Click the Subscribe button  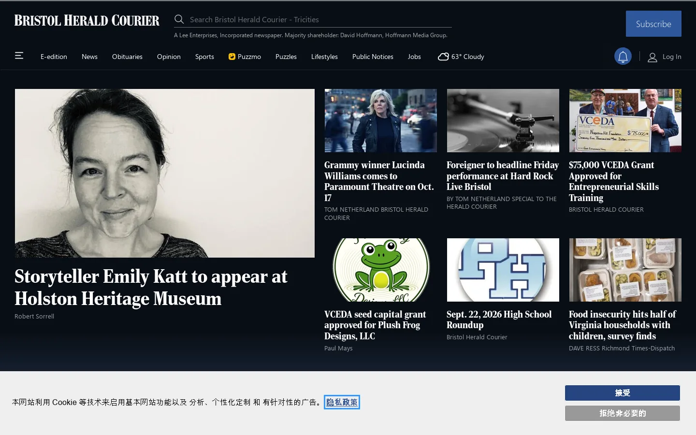point(653,24)
